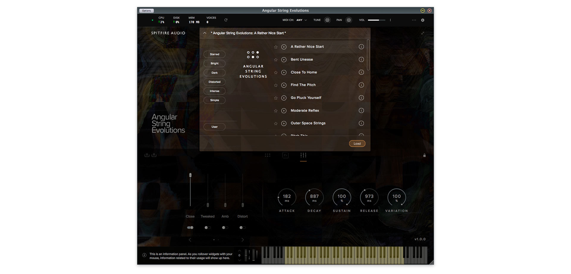
Task: Click the Close mic fader
Action: 190,190
